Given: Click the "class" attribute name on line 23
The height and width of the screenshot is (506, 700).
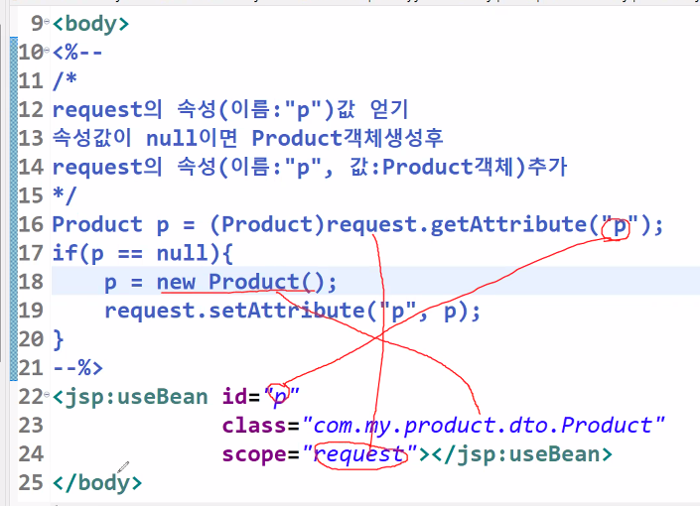Looking at the screenshot, I should [255, 426].
